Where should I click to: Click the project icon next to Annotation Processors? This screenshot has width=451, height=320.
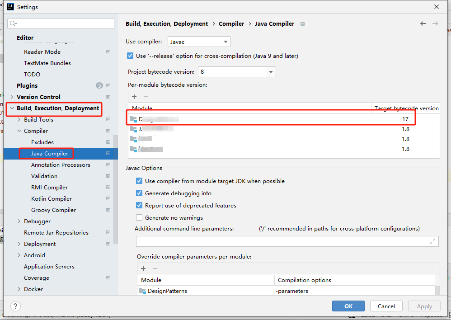(x=108, y=165)
